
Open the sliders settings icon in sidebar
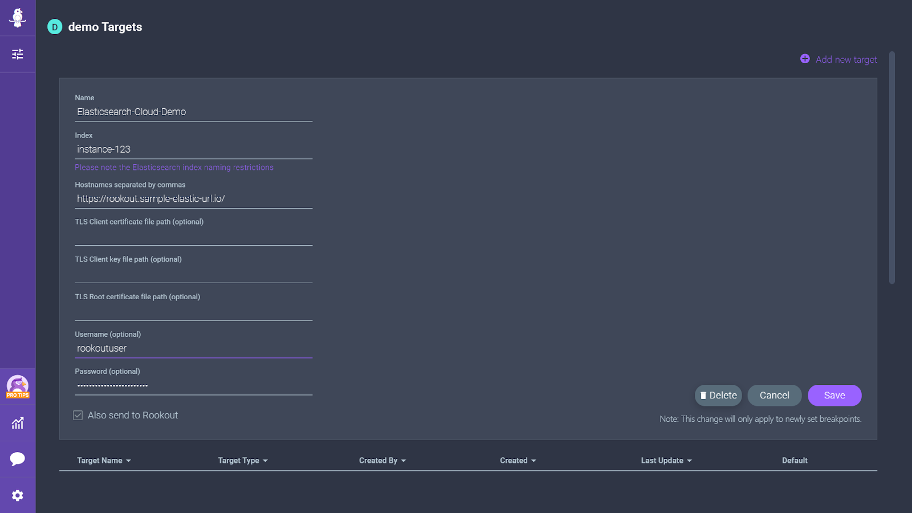tap(18, 54)
